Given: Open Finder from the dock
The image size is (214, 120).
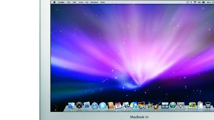Looking at the screenshot, I should pos(71,105).
